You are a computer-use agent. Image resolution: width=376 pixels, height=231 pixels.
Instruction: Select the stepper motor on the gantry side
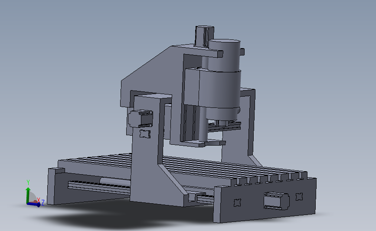[140, 119]
